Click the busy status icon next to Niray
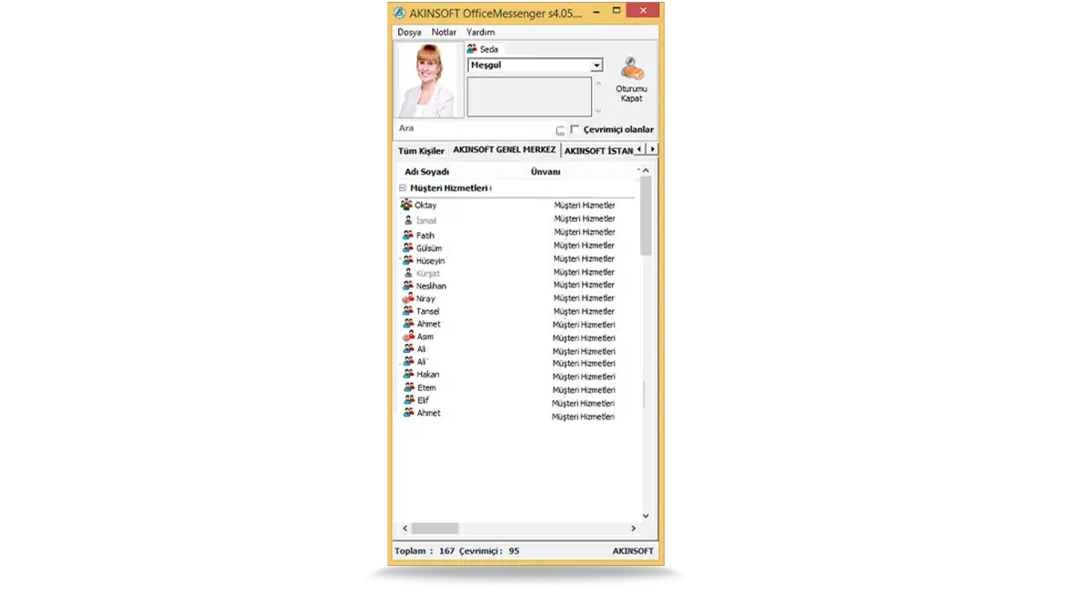The height and width of the screenshot is (594, 1091). click(408, 298)
